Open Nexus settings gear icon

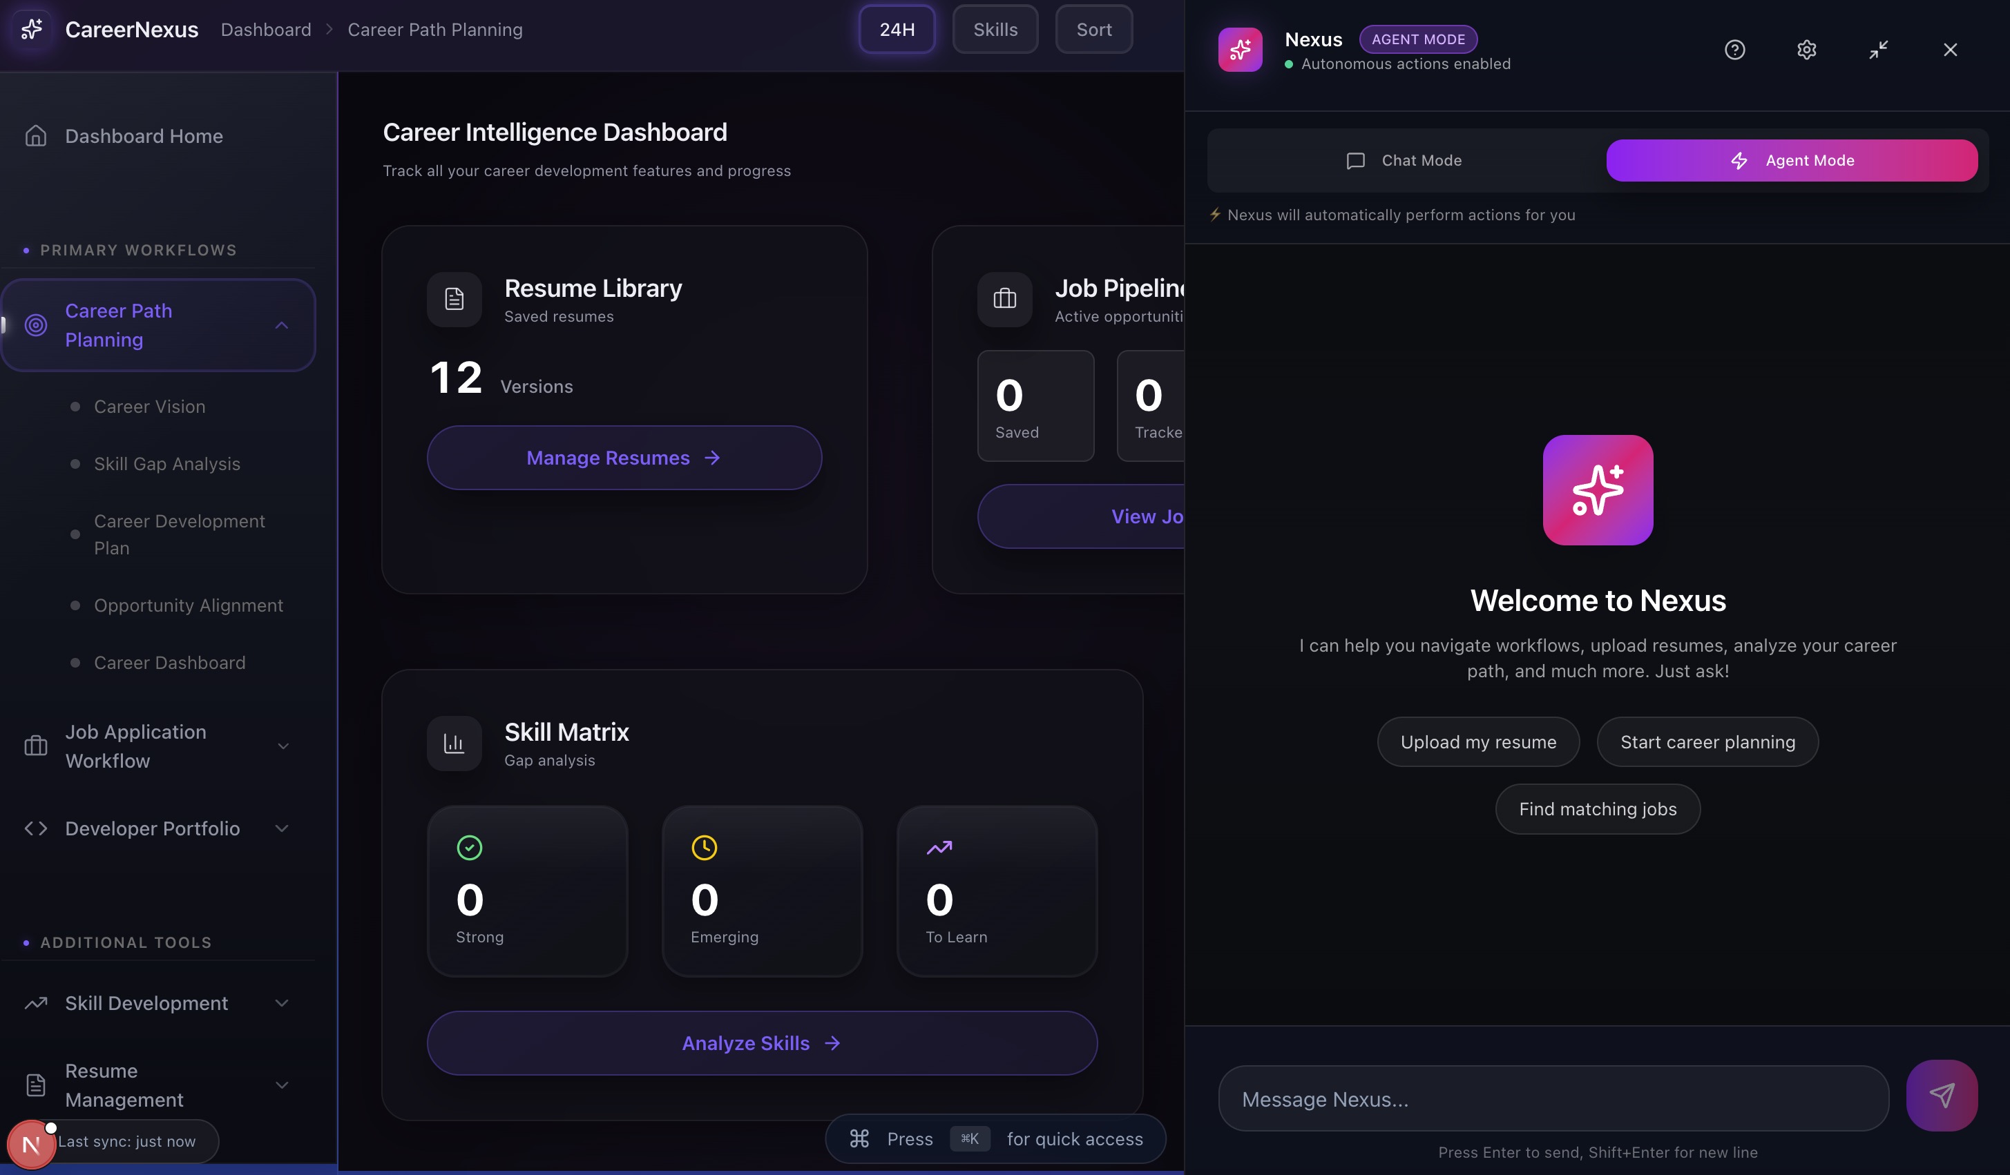1806,50
